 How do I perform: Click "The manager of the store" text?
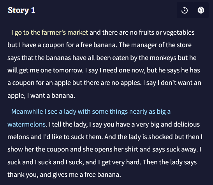point(155,45)
